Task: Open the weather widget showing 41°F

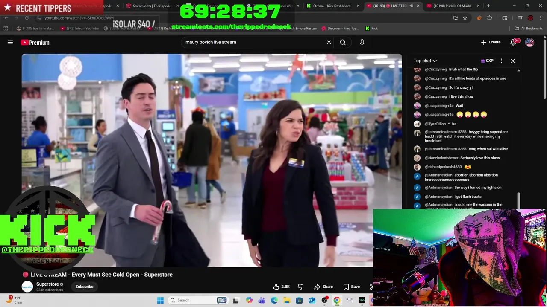Action: tap(15, 300)
